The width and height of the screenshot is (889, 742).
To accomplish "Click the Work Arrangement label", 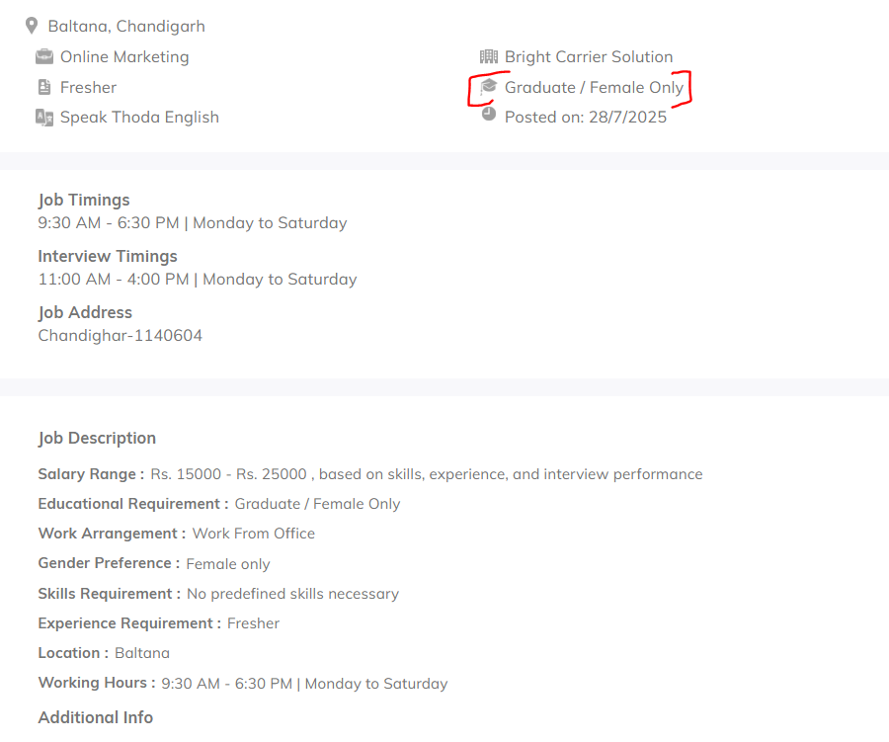I will pyautogui.click(x=112, y=534).
